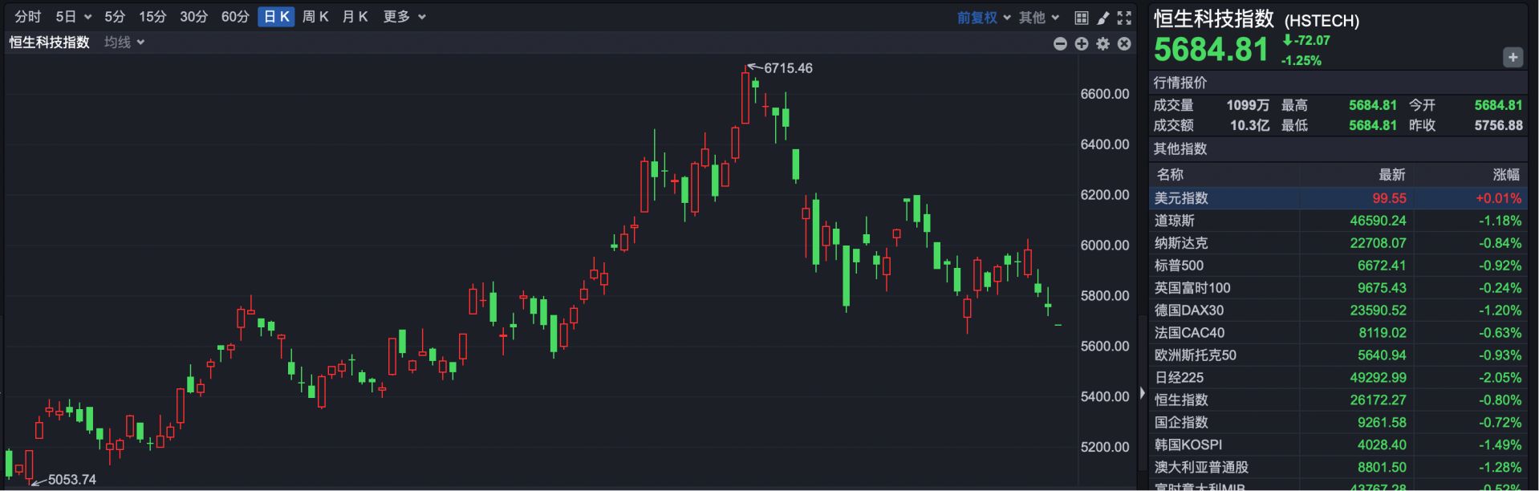Switch to the 分时 intraday tab
1539x491 pixels.
(27, 17)
